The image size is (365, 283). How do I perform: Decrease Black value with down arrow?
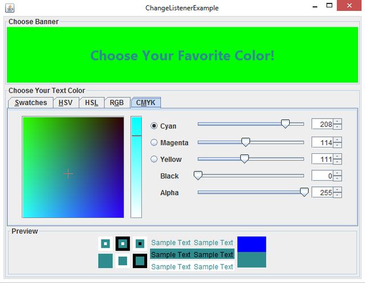click(337, 178)
